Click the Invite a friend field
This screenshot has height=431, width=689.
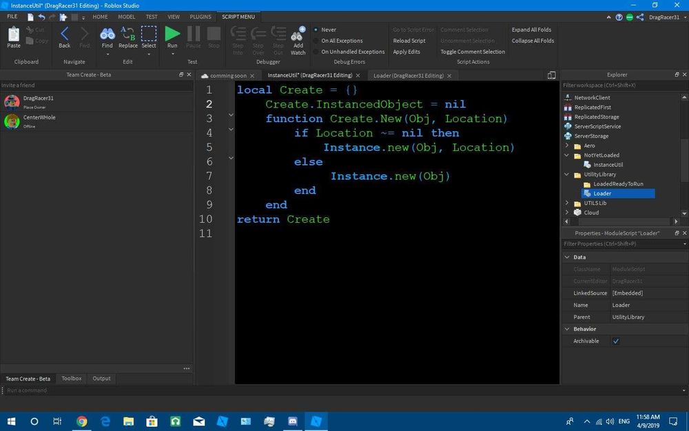click(96, 86)
